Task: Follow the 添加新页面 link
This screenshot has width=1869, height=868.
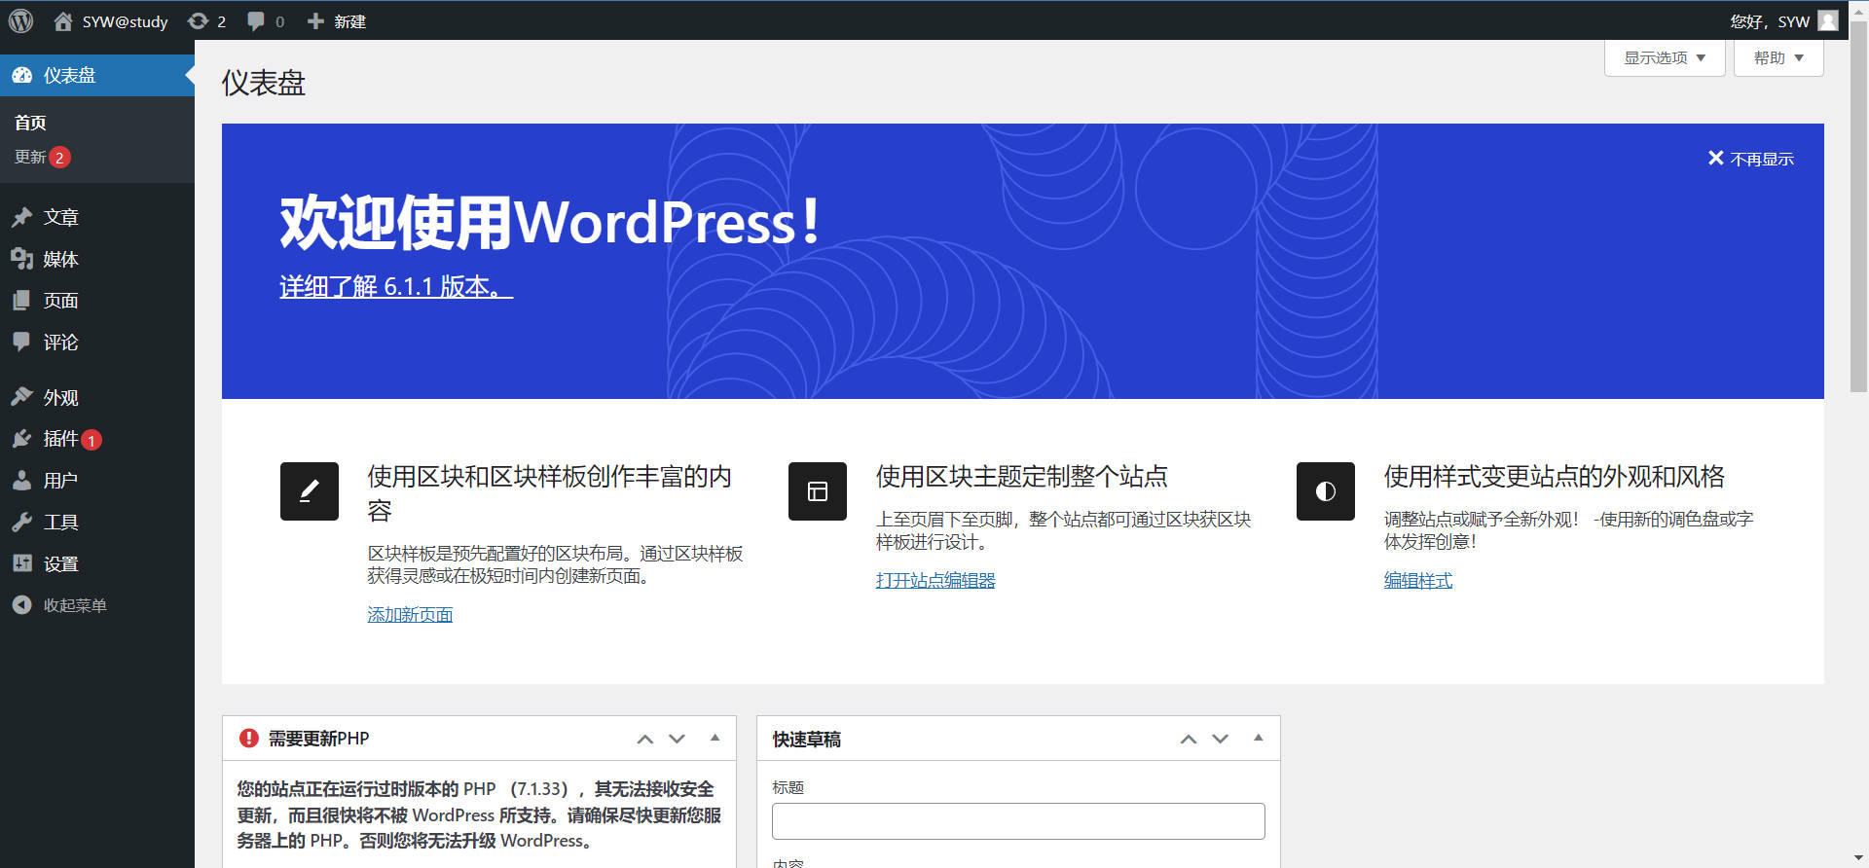Action: pyautogui.click(x=410, y=615)
